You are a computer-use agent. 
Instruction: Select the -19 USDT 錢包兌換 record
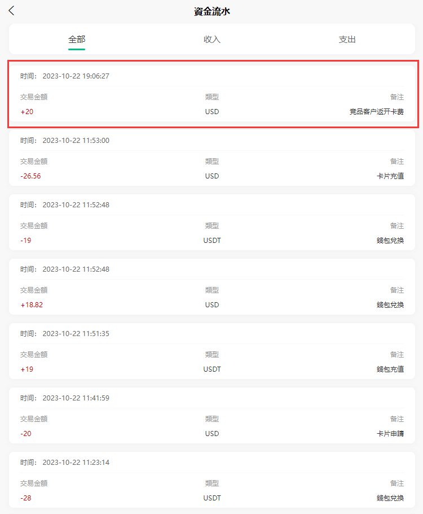(x=211, y=225)
